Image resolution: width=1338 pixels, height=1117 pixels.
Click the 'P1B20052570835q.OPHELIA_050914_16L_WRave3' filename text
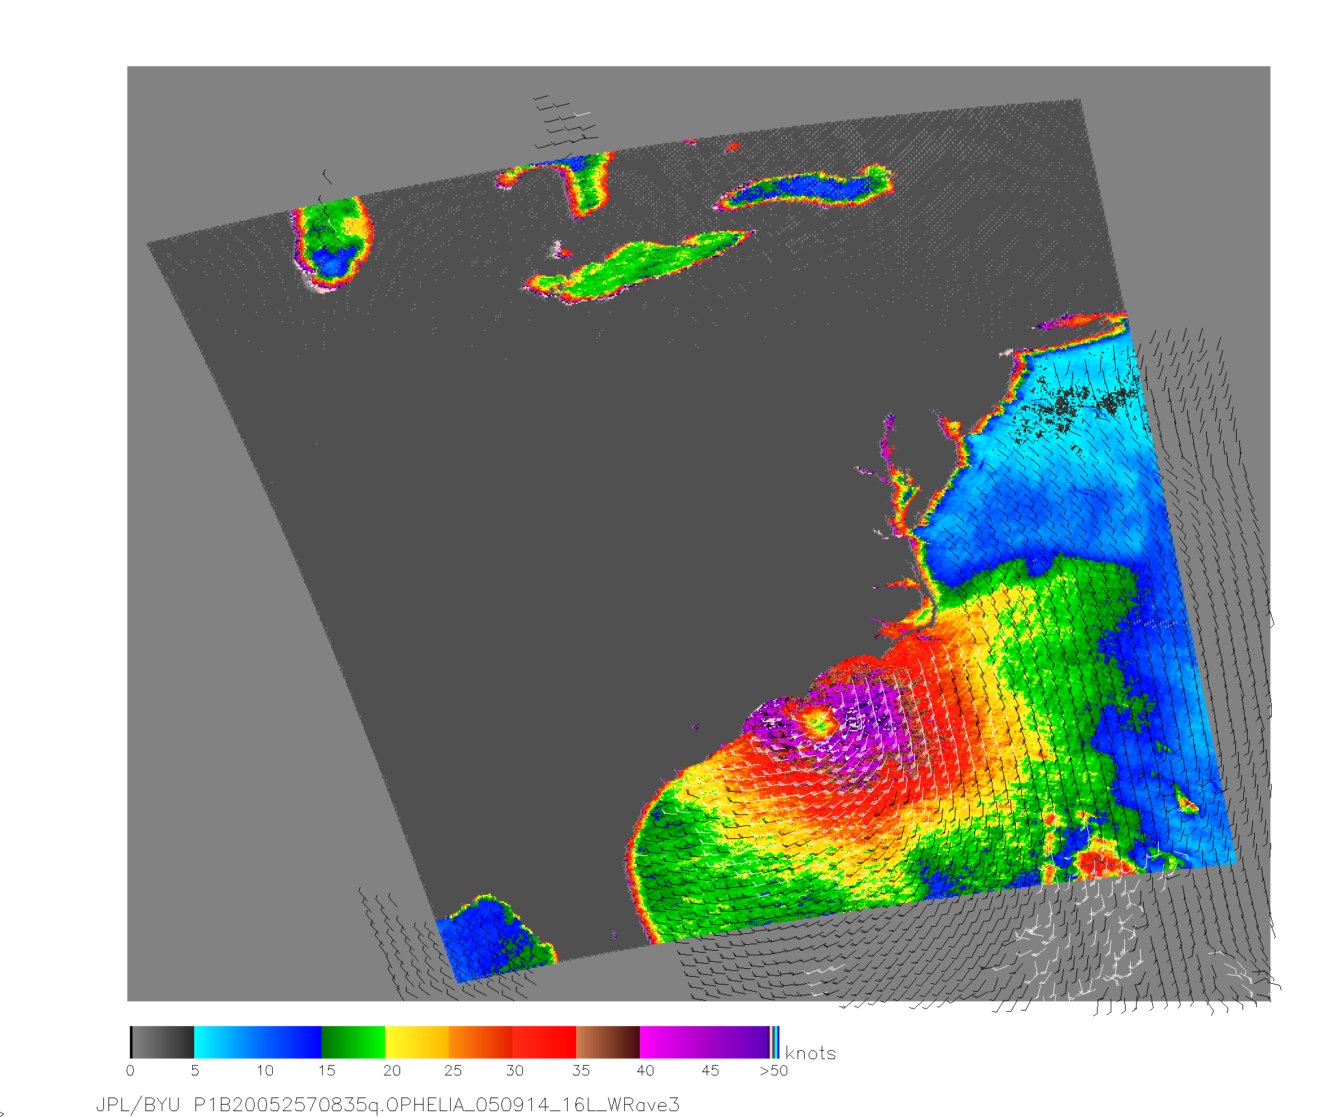[x=436, y=1105]
